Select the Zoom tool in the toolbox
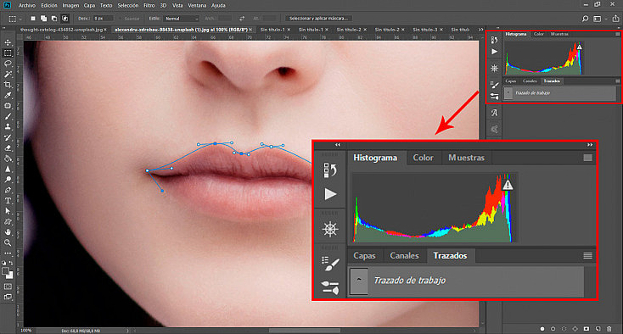Viewport: 623px width, 334px height. (x=8, y=242)
